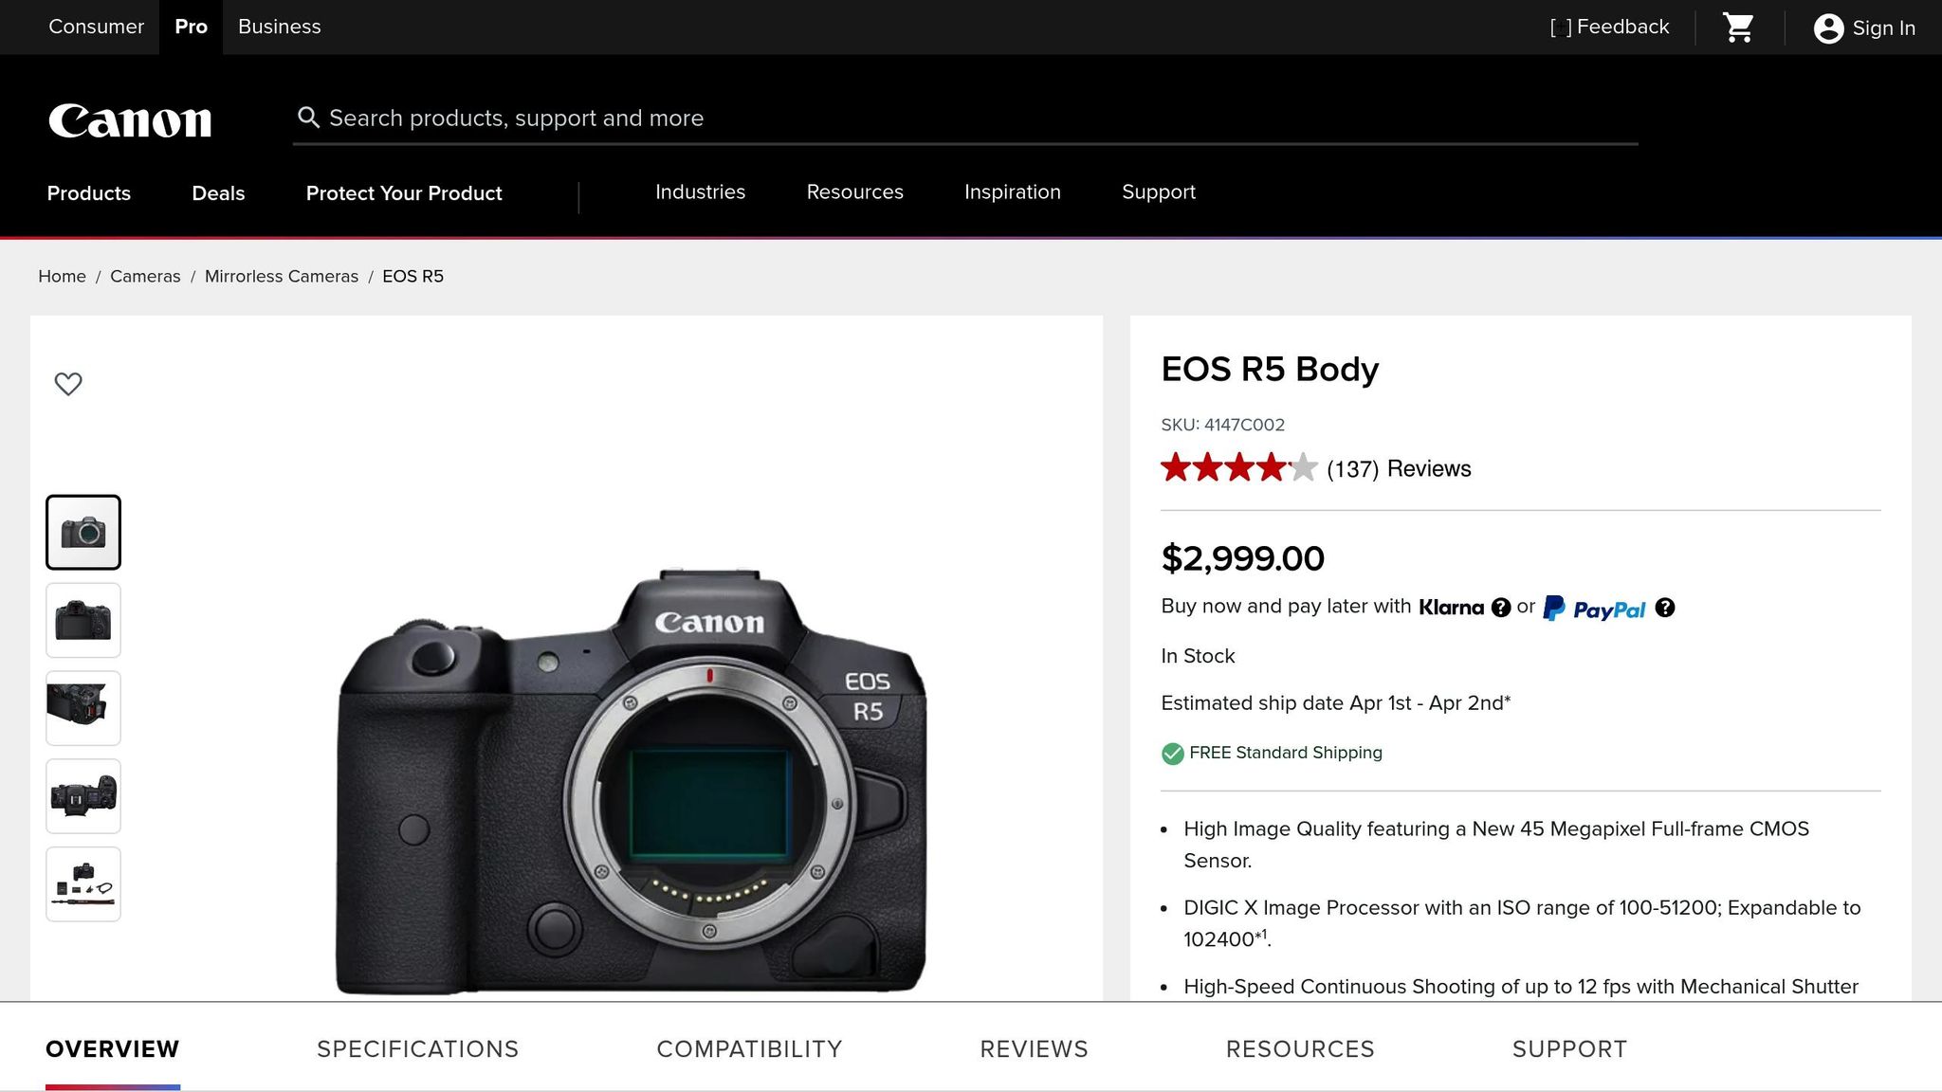This screenshot has height=1092, width=1942.
Task: Click the EOS R5 Body title
Action: click(x=1270, y=369)
